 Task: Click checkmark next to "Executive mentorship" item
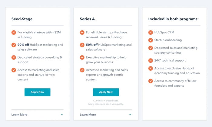[82, 57]
